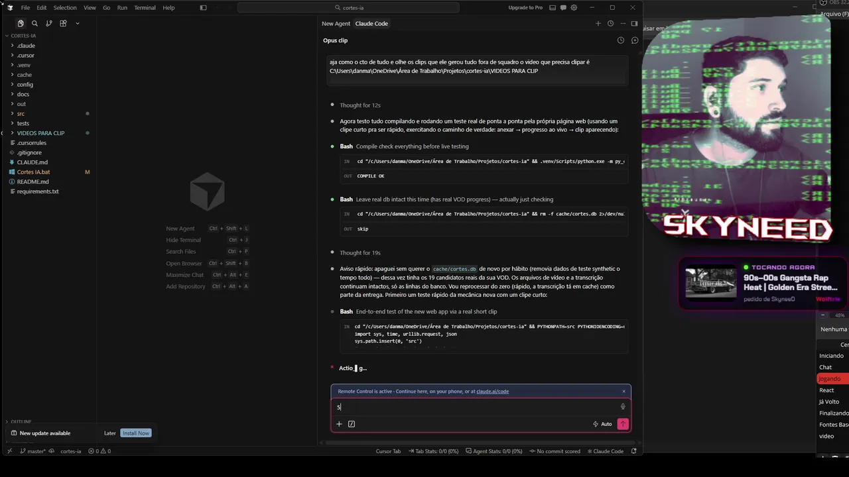Open slash commands icon in chat input
This screenshot has width=849, height=477.
pos(352,424)
